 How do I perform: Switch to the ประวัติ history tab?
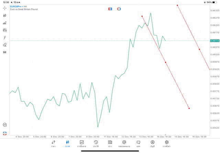point(96,144)
